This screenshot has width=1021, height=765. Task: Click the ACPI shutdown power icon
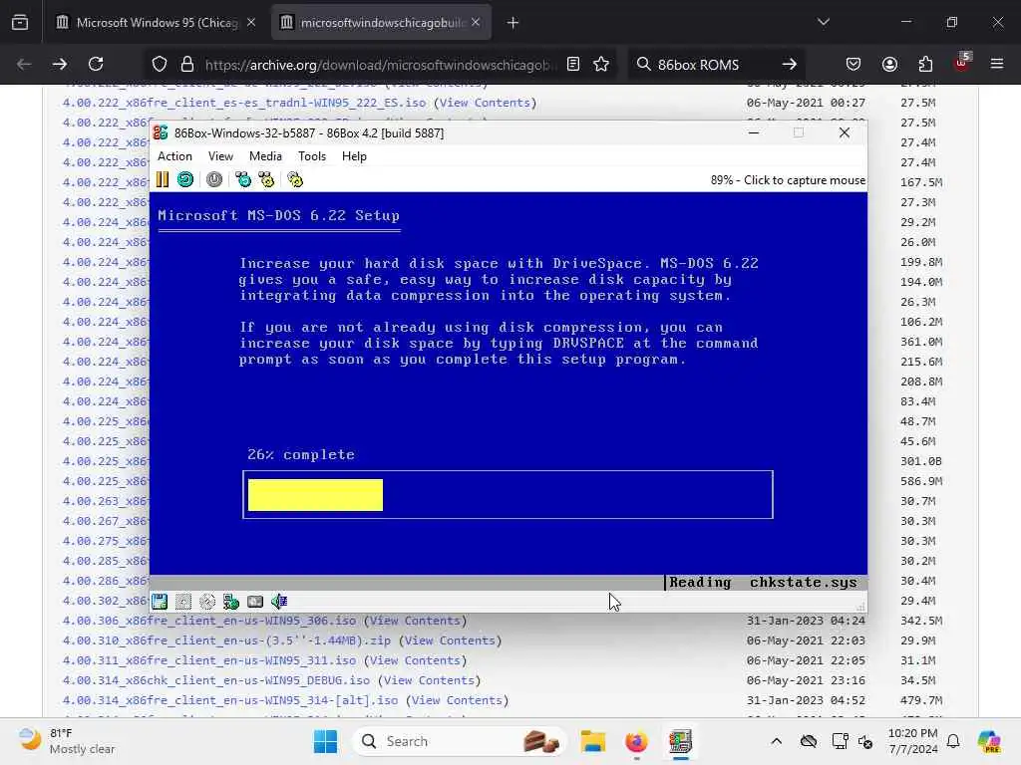point(214,179)
